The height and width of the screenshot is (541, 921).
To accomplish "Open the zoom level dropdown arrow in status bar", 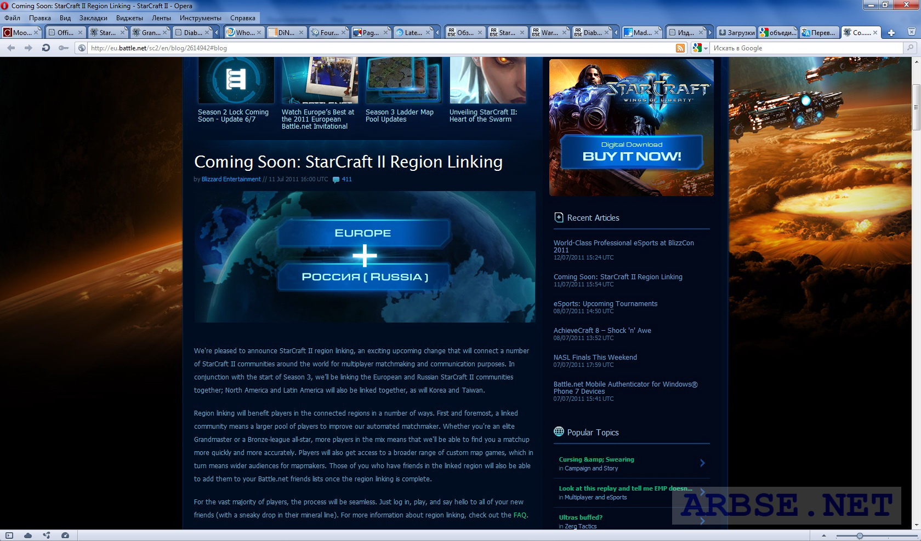I will (823, 536).
